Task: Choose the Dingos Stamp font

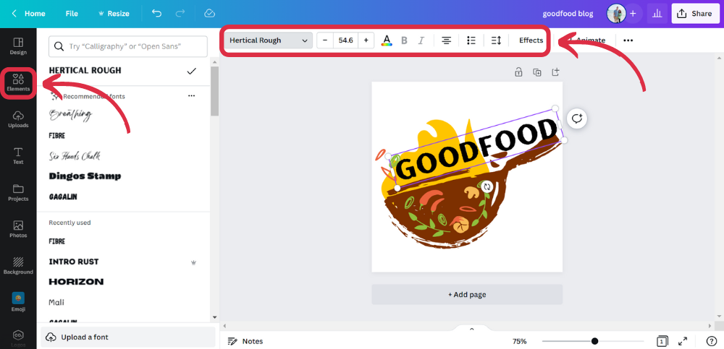Action: (x=85, y=176)
